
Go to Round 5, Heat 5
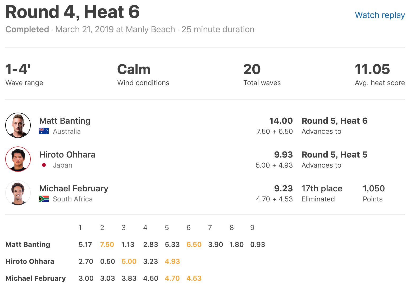point(334,155)
